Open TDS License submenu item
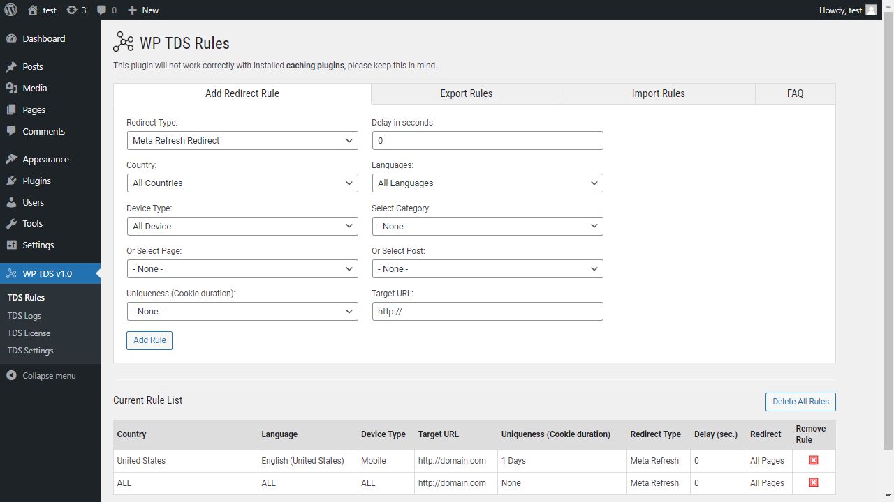This screenshot has height=502, width=894. tap(29, 333)
